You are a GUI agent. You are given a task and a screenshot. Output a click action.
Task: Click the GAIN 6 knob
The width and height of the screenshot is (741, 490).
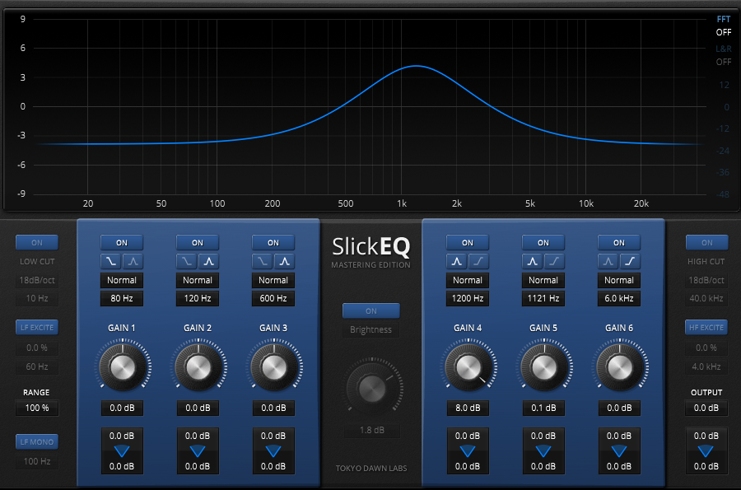coord(619,366)
